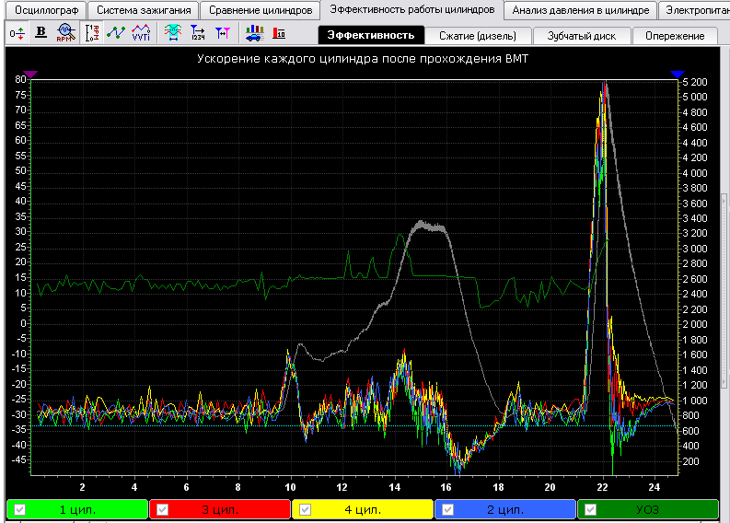Click the yellow 4 цил. legend bar
The height and width of the screenshot is (523, 730).
(x=363, y=509)
